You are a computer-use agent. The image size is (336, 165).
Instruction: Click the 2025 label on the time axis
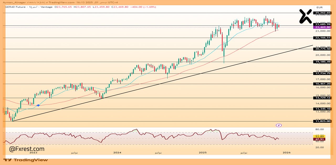202,152
